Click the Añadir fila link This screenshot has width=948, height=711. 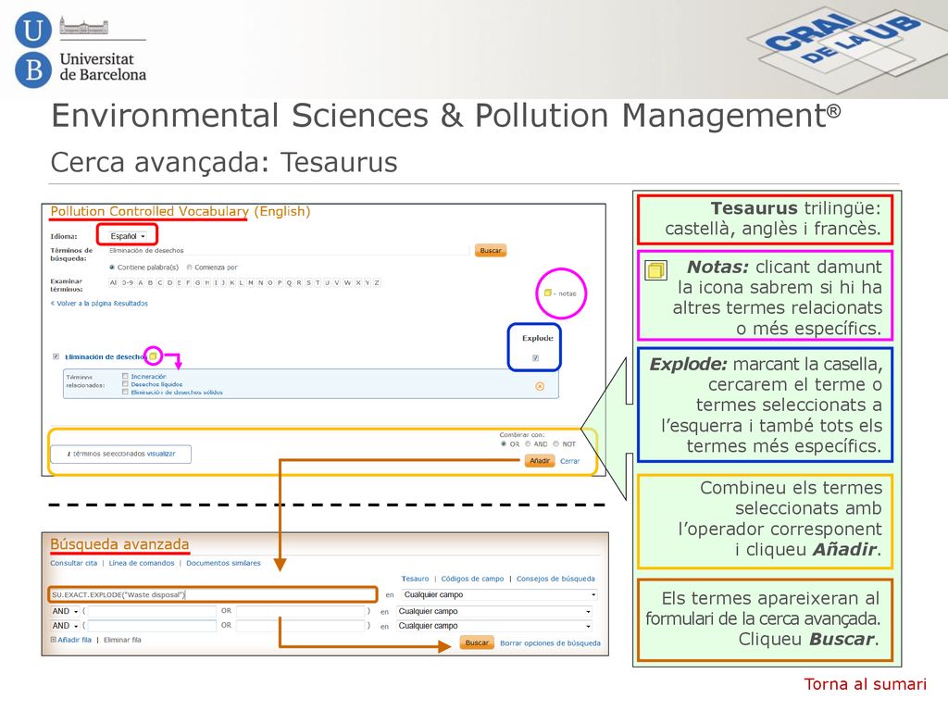tap(74, 640)
